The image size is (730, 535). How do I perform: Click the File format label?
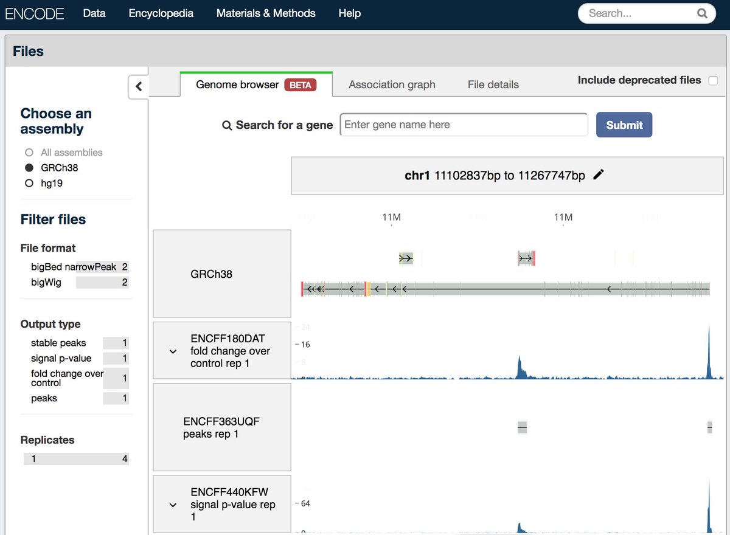coord(48,248)
